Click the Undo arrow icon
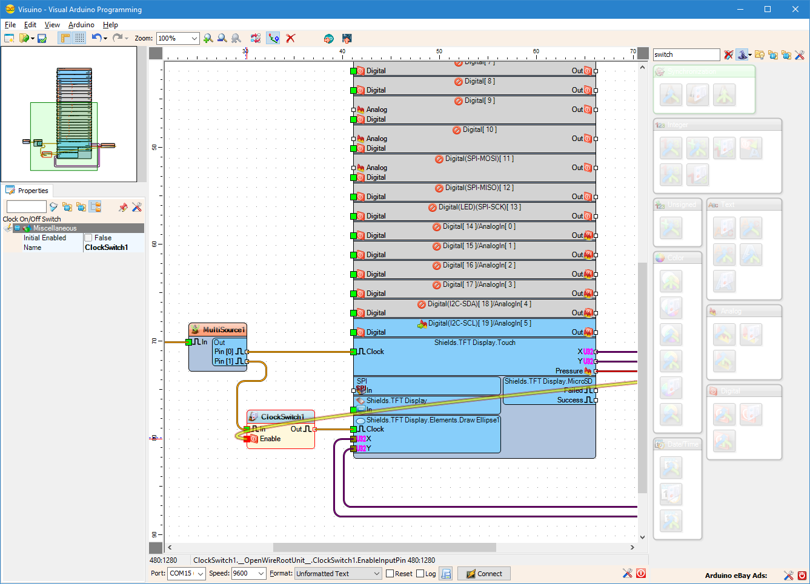810x584 pixels. (96, 38)
